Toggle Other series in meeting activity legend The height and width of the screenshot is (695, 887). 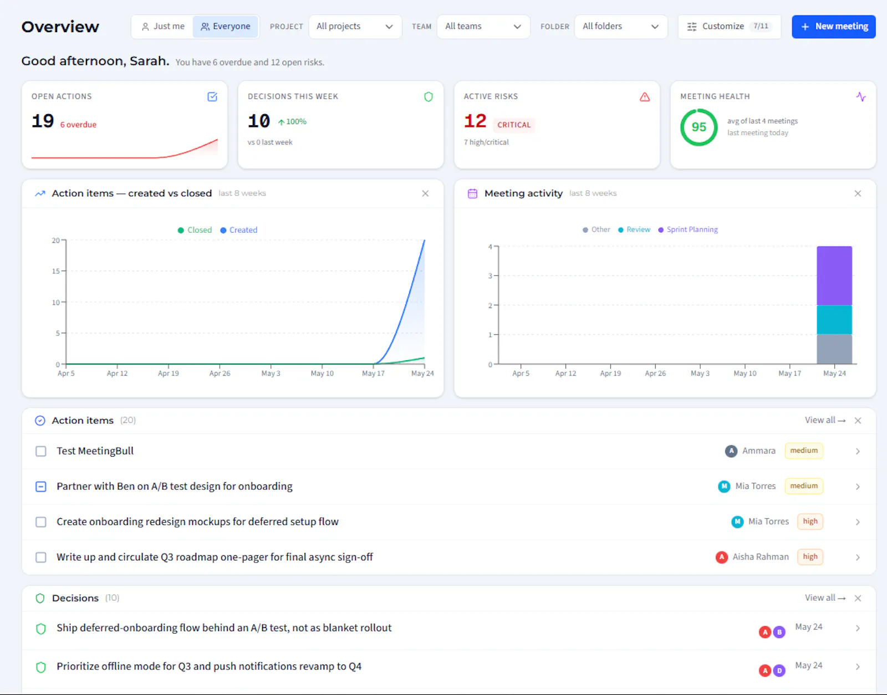tap(597, 229)
